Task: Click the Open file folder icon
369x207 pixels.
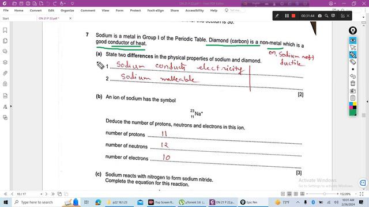Action: click(x=14, y=3)
